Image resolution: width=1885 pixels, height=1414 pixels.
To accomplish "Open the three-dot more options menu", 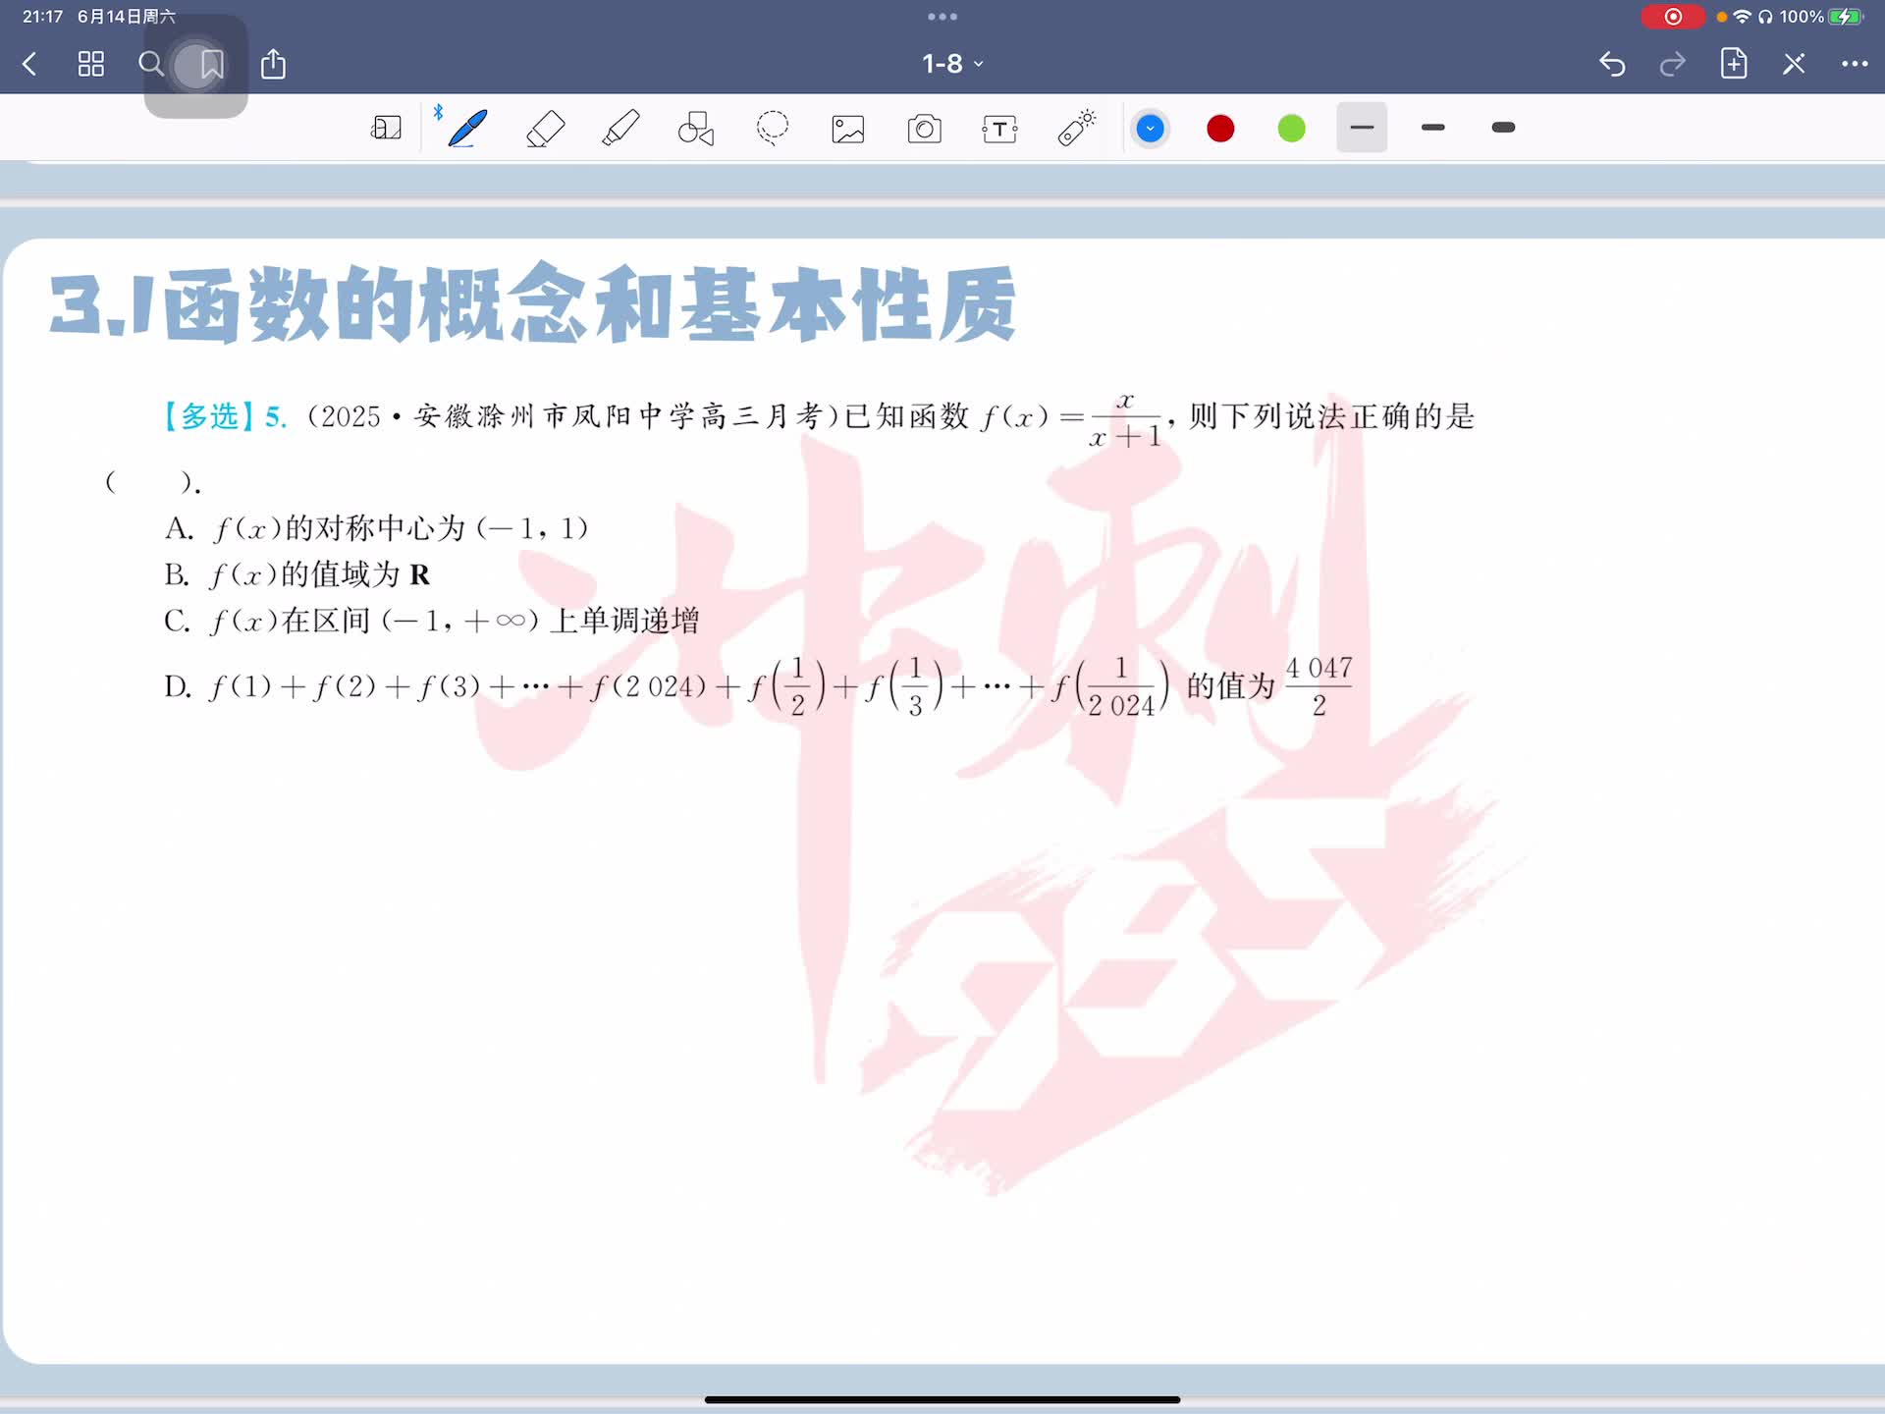I will pyautogui.click(x=1854, y=64).
